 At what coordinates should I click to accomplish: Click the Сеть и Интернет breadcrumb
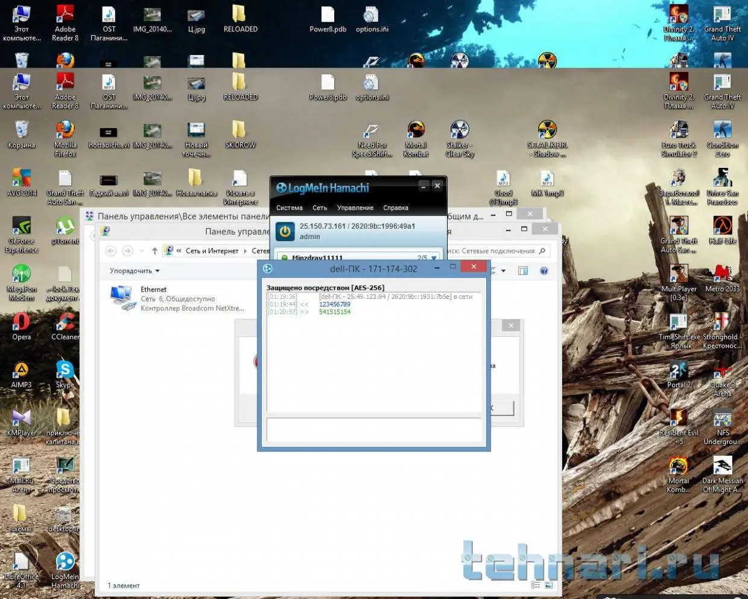212,251
